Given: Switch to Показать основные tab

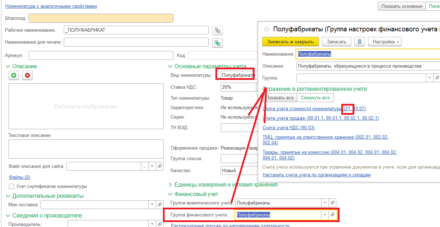Looking at the screenshot, I should click(401, 6).
